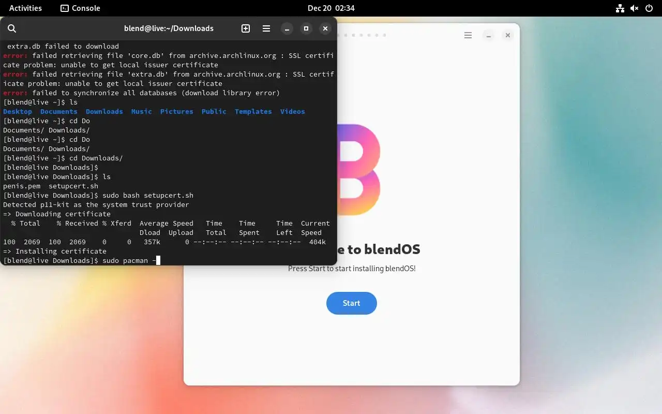Click 'Documents' in blue ls output
The width and height of the screenshot is (662, 414).
pyautogui.click(x=59, y=111)
